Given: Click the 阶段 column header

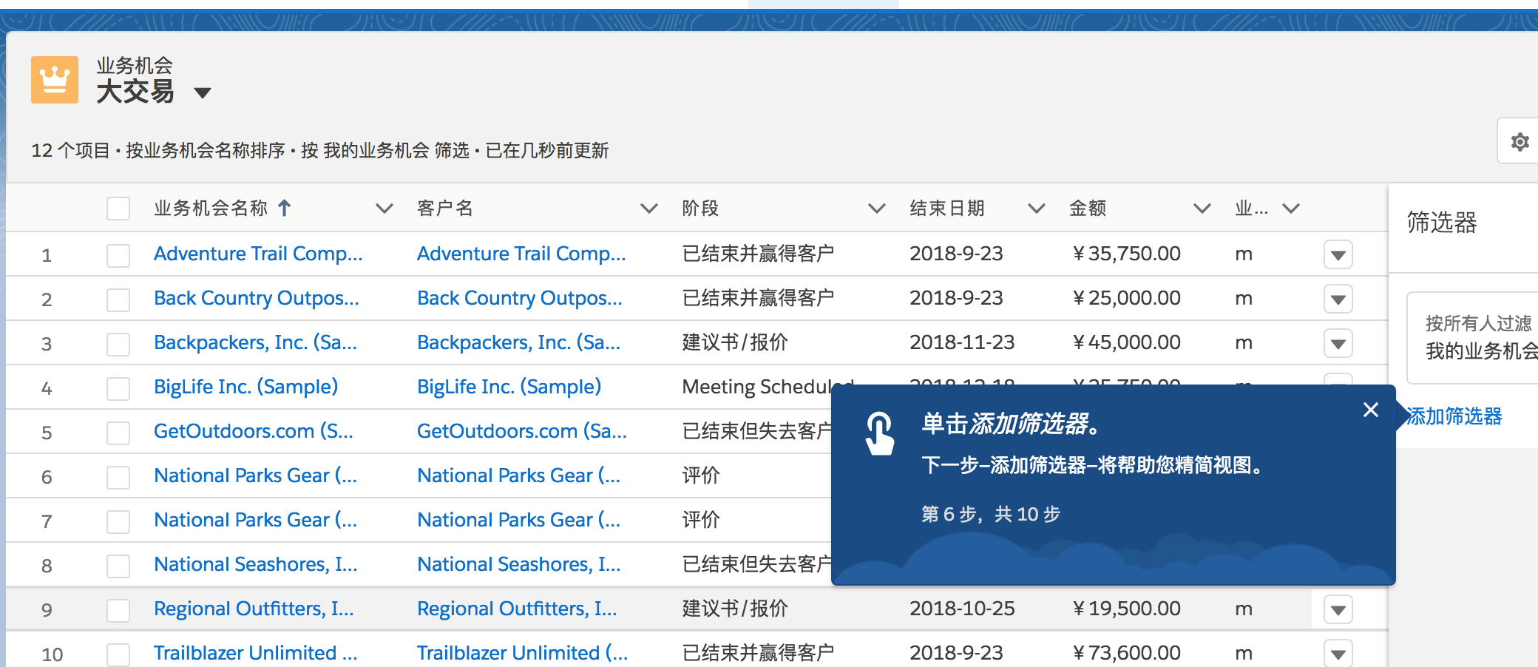Looking at the screenshot, I should [x=700, y=209].
